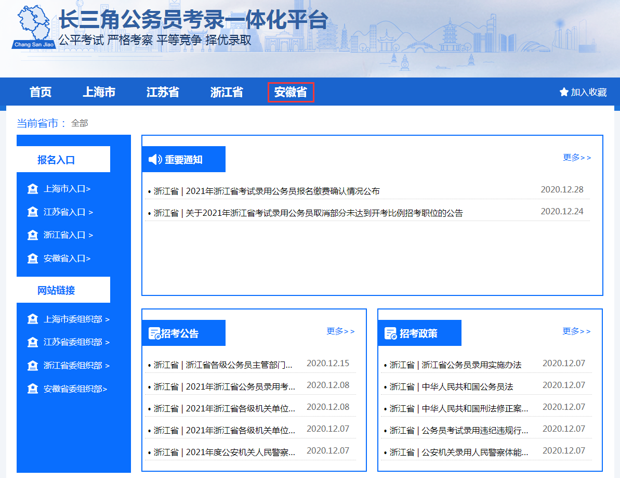Click the date 2020.12.28 in 重要通知
Screen dimensions: 620x478
point(562,189)
